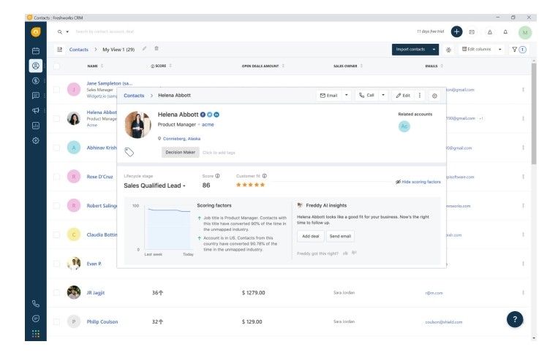
Task: Click the five-star Customer fit rating
Action: pyautogui.click(x=250, y=185)
